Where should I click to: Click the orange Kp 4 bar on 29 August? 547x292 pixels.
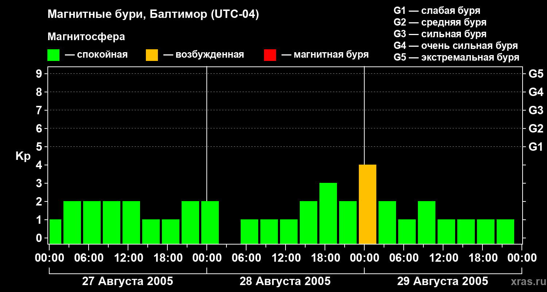[368, 204]
